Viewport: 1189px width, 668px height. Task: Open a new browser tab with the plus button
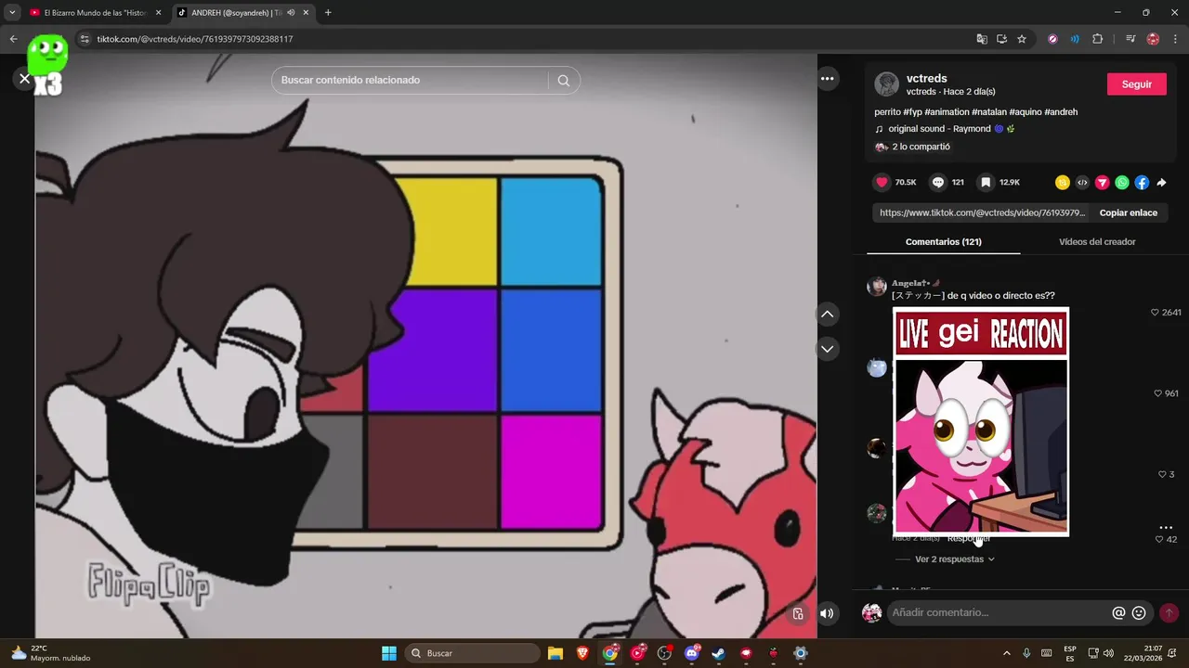(x=328, y=13)
